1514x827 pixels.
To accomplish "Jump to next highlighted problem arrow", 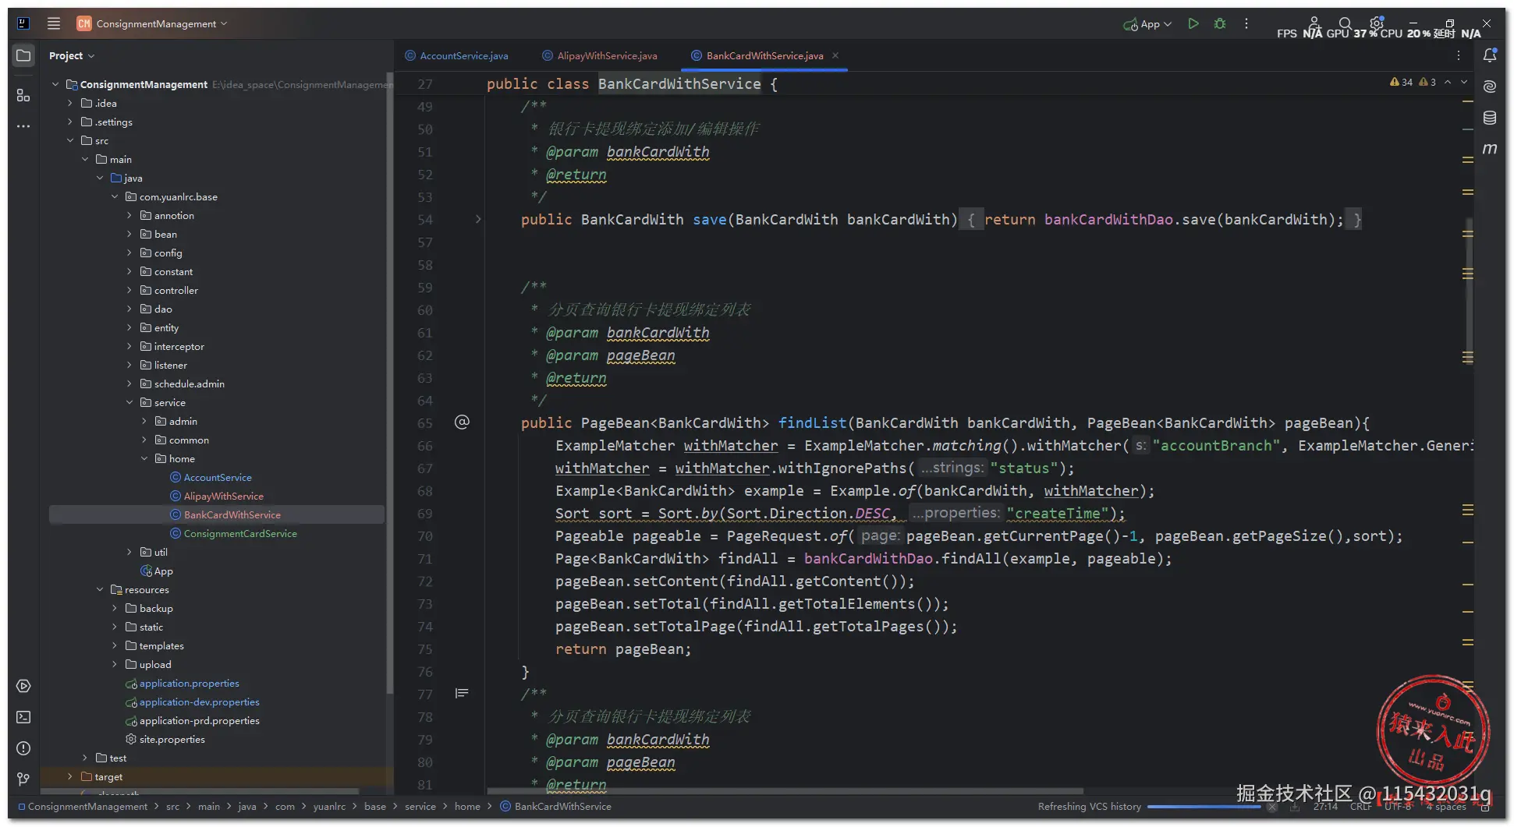I will click(x=1464, y=82).
